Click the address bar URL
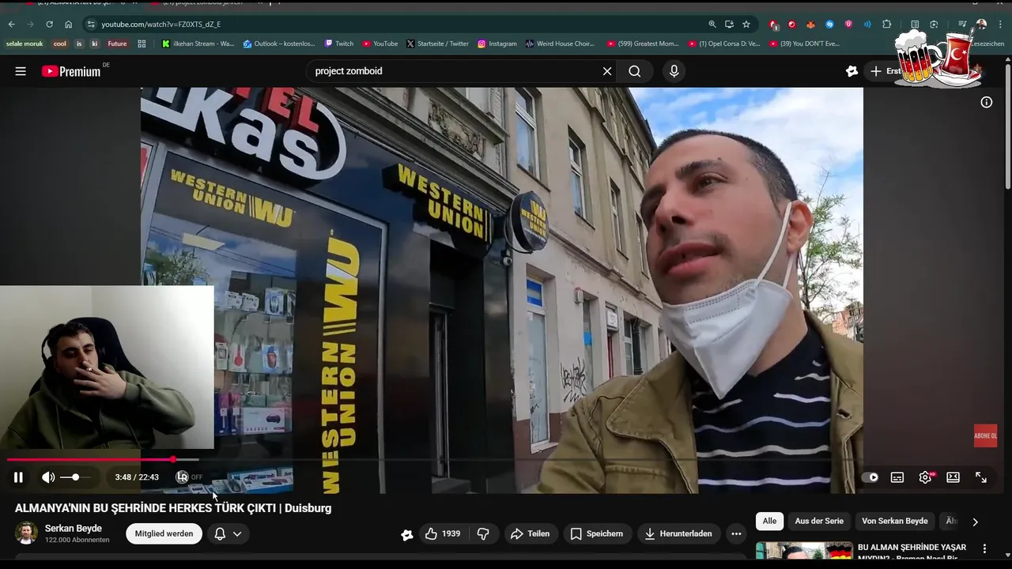1012x569 pixels. [161, 24]
